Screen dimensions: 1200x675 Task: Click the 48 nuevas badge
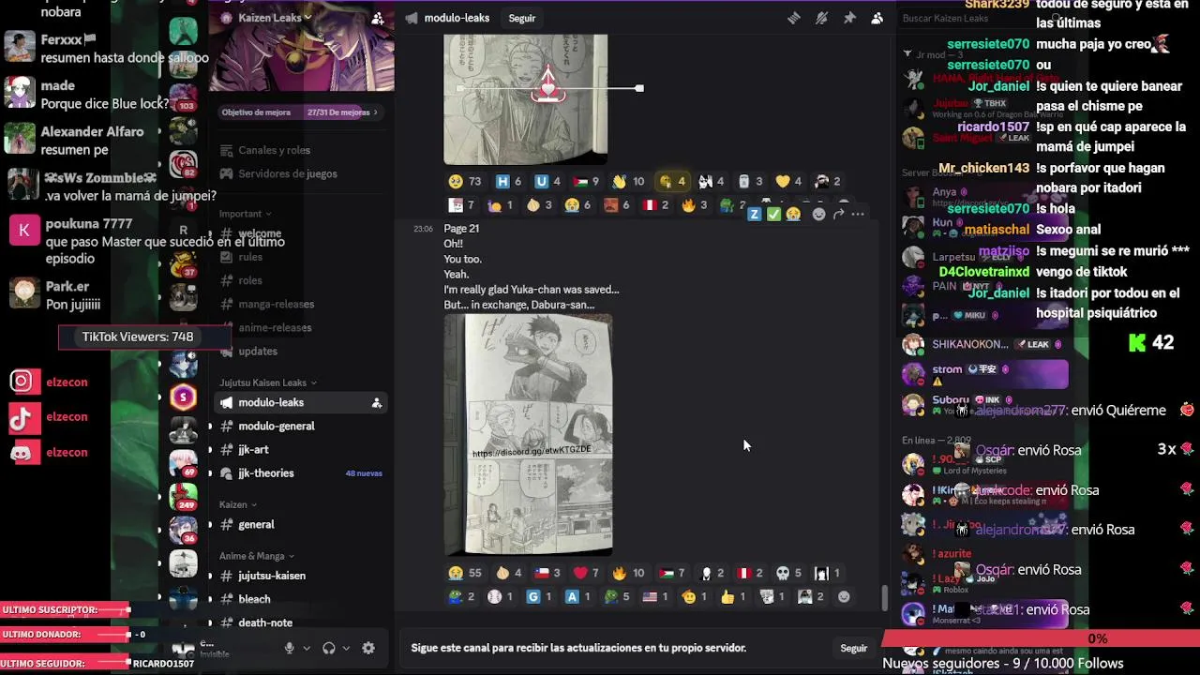(x=364, y=473)
